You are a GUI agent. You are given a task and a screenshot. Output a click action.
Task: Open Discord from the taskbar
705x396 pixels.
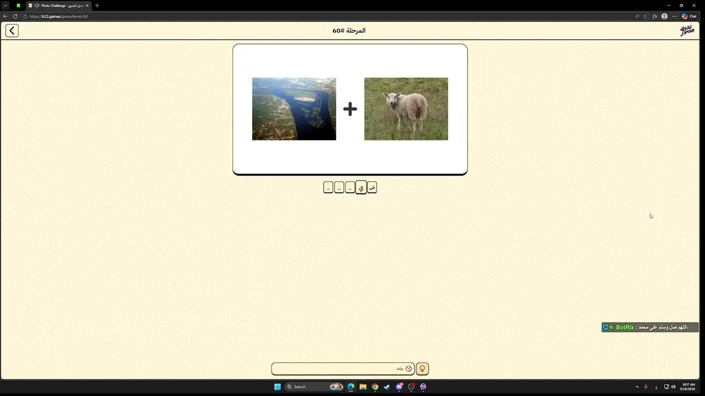pyautogui.click(x=399, y=387)
